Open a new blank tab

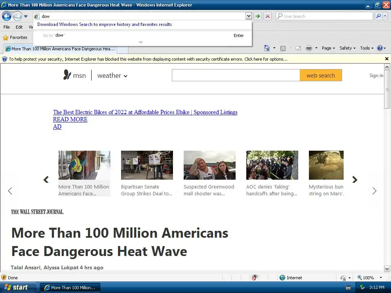click(123, 50)
